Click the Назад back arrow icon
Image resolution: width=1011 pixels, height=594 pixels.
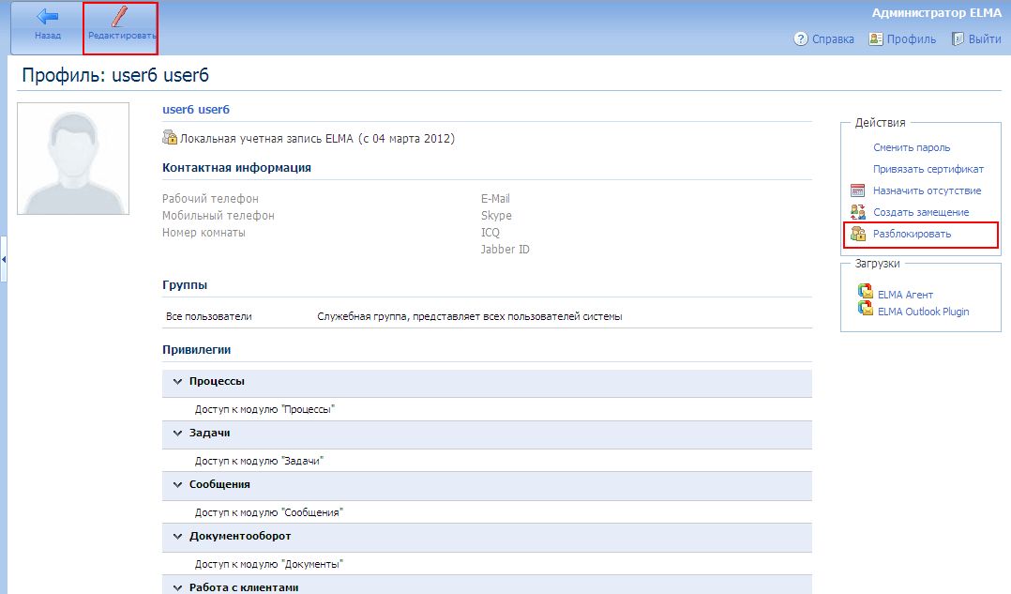pos(47,17)
